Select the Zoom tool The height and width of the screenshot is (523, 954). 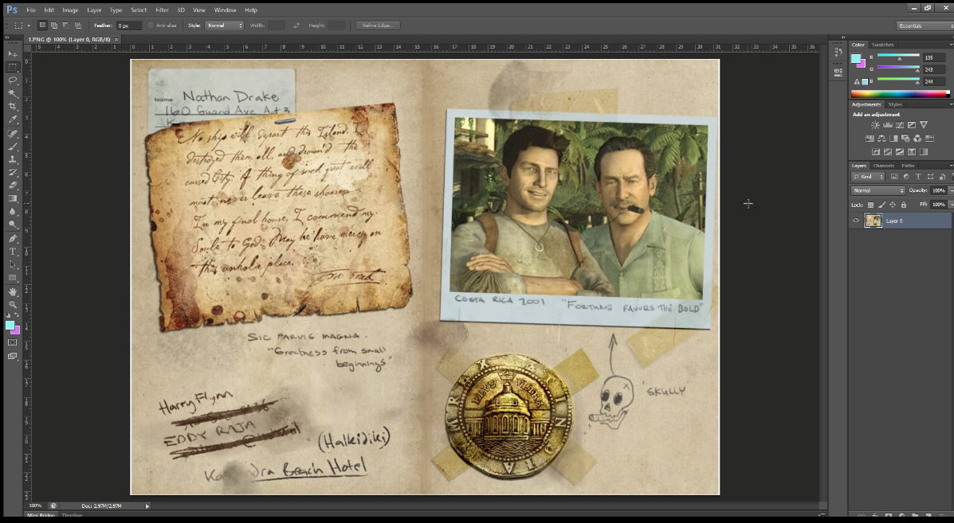pyautogui.click(x=12, y=305)
